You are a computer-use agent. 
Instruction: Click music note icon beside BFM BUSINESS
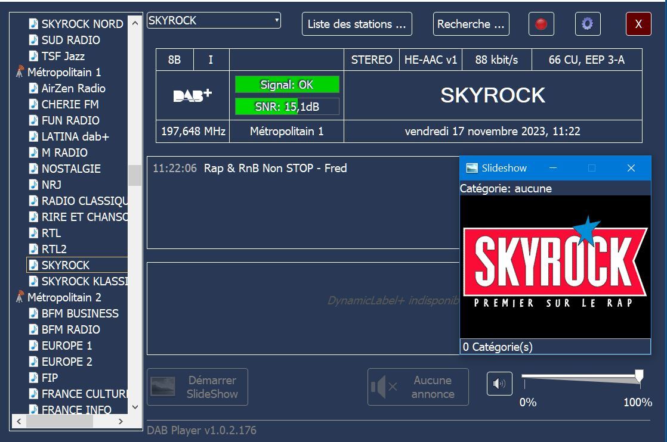pyautogui.click(x=33, y=313)
